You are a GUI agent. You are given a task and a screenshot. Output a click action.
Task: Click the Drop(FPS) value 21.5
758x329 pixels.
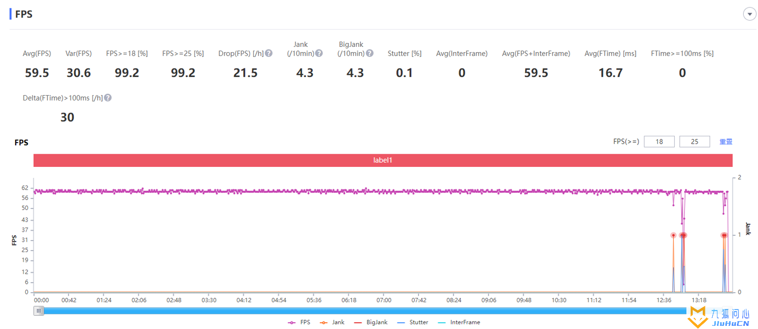click(245, 73)
